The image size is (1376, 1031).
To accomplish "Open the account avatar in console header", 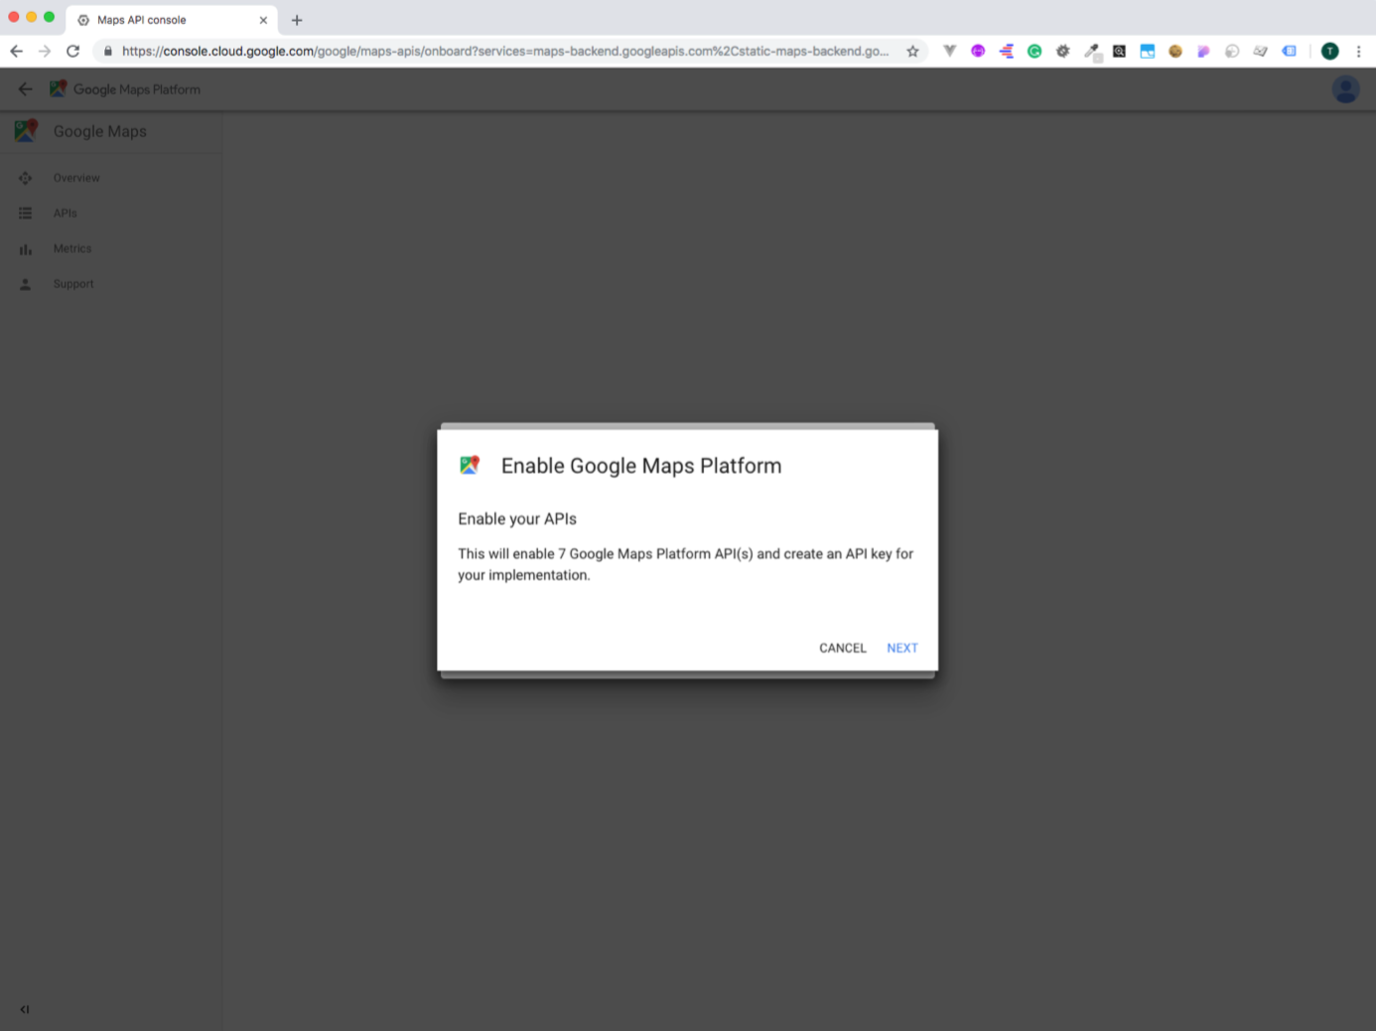I will click(1345, 89).
